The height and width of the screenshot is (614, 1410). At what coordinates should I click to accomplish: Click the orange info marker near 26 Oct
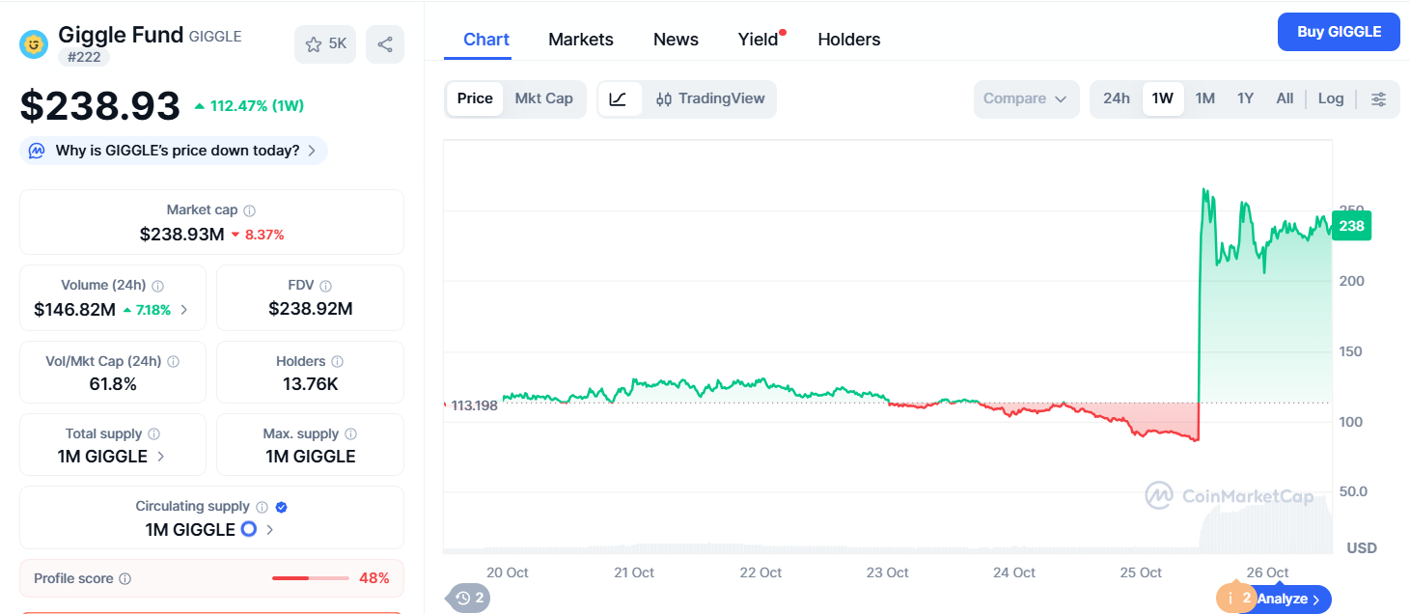(1238, 599)
